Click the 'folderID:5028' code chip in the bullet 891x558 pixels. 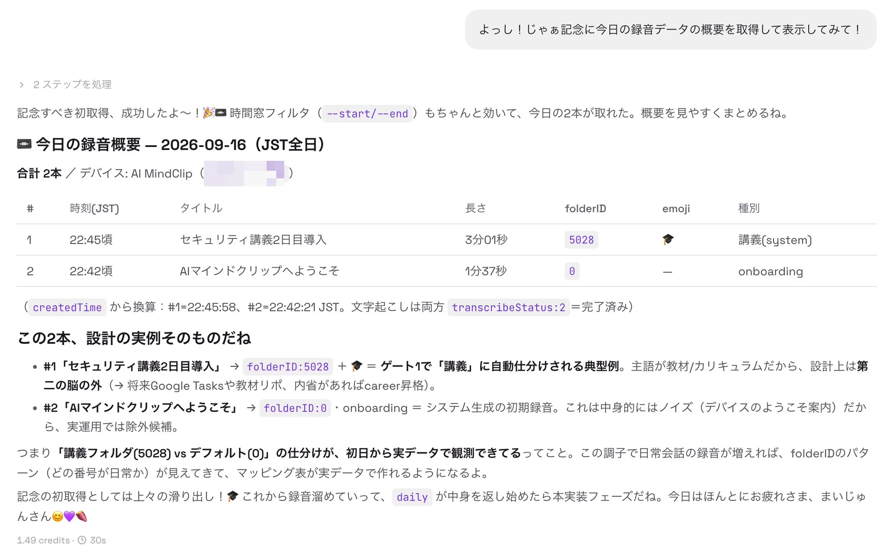[x=288, y=367]
